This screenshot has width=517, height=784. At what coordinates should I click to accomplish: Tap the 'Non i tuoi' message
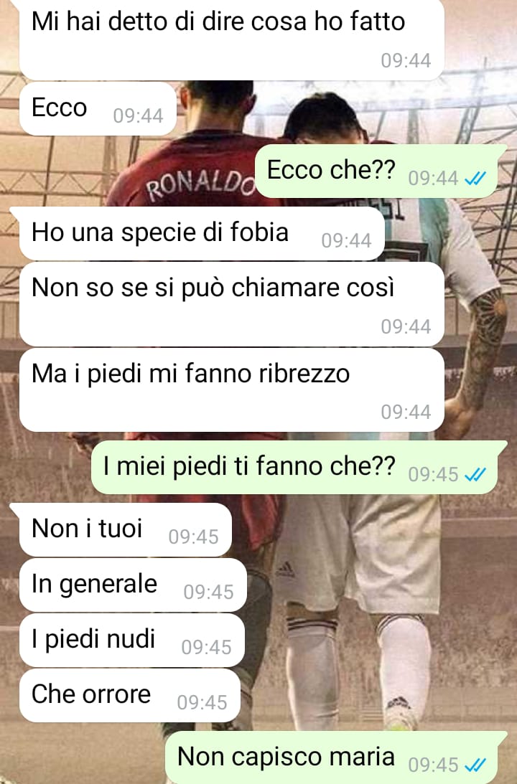point(125,529)
